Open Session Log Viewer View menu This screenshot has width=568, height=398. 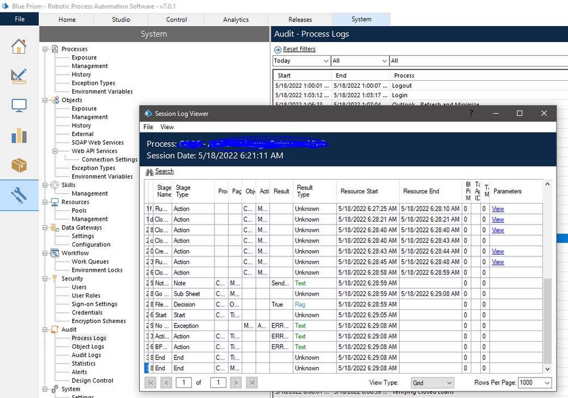point(167,127)
